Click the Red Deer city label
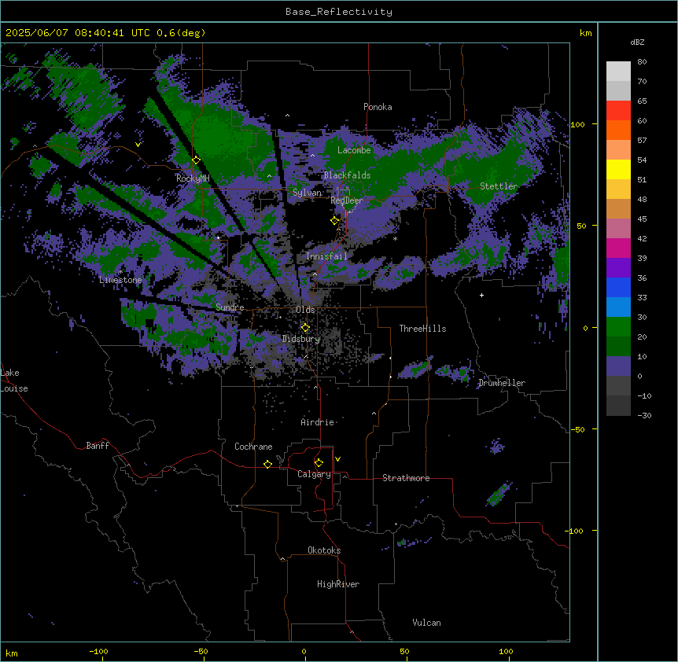 [x=347, y=200]
